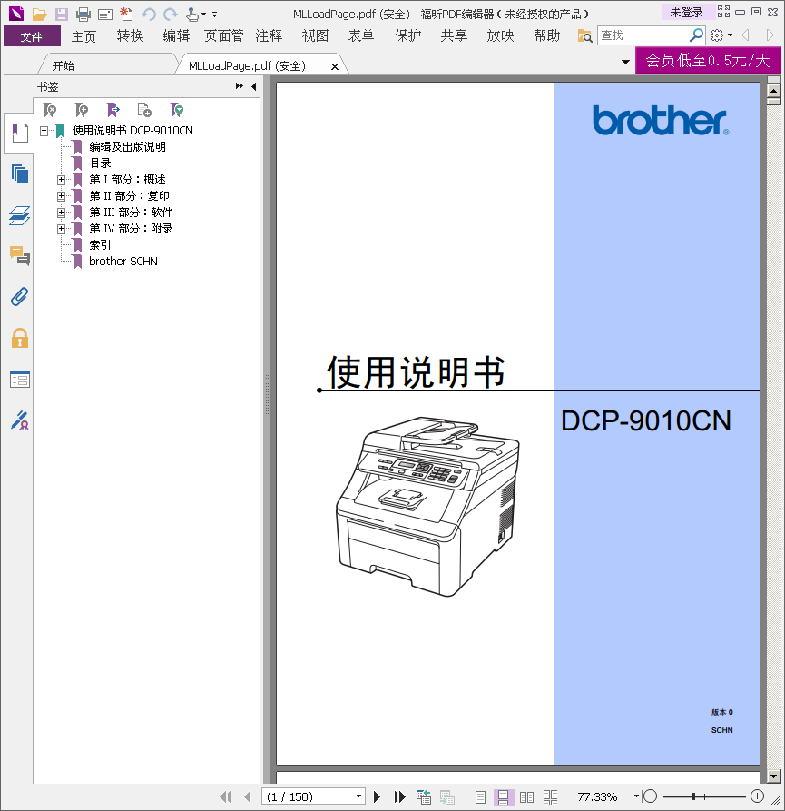
Task: Jump to the last page
Action: point(399,796)
